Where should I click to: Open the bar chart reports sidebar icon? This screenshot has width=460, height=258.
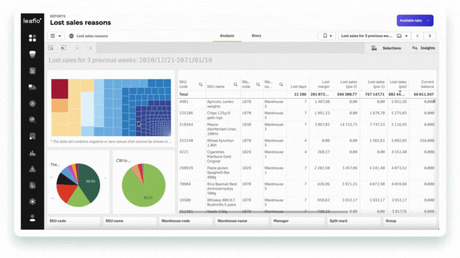pos(32,153)
